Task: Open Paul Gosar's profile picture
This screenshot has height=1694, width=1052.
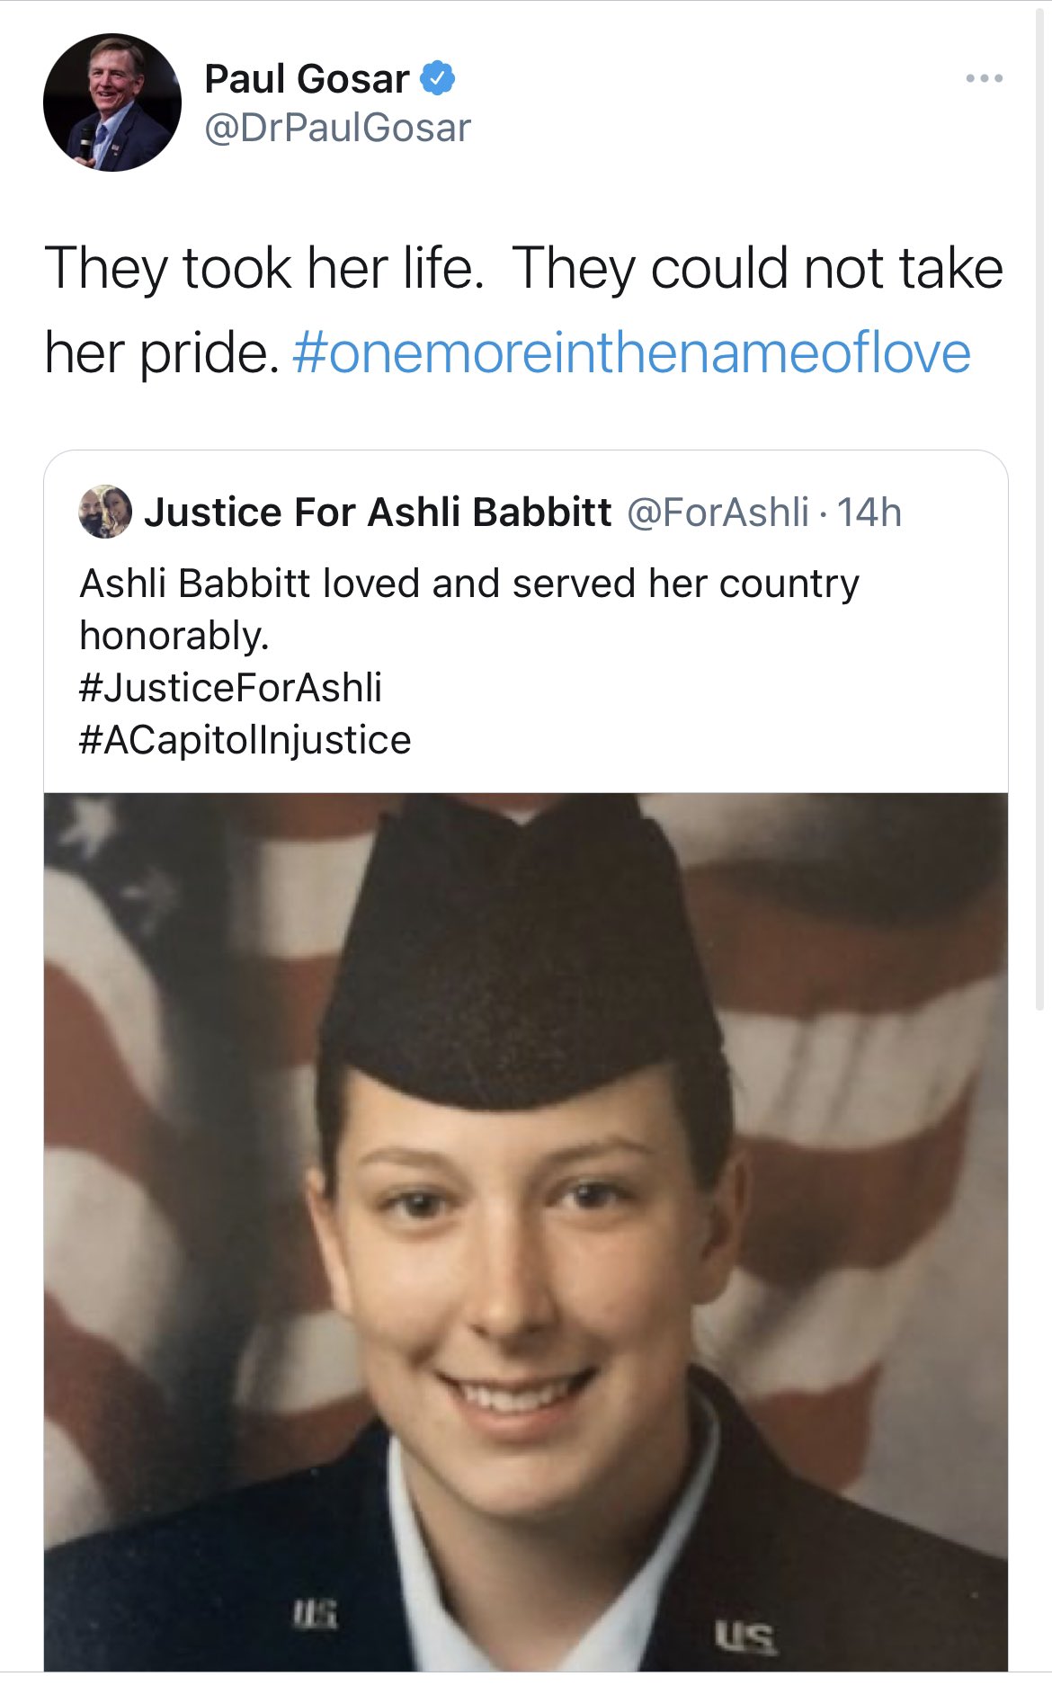Action: pyautogui.click(x=111, y=103)
